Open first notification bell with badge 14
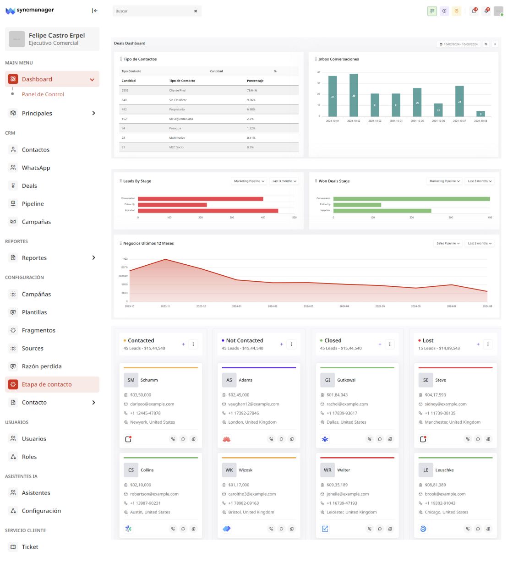The height and width of the screenshot is (568, 513). point(474,11)
